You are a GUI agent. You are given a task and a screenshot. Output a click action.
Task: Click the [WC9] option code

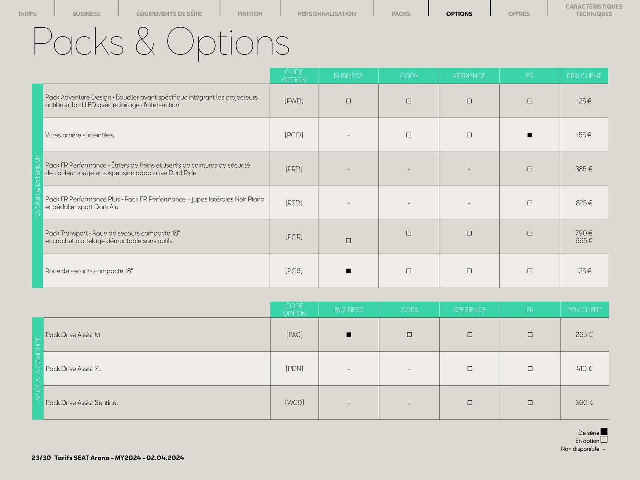pyautogui.click(x=294, y=402)
